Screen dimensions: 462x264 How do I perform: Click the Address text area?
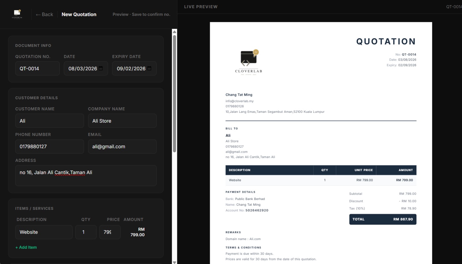86,176
